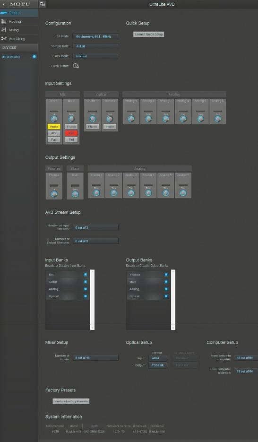The width and height of the screenshot is (258, 442).
Task: Click the Restore Factory Presets button
Action: pos(71,401)
